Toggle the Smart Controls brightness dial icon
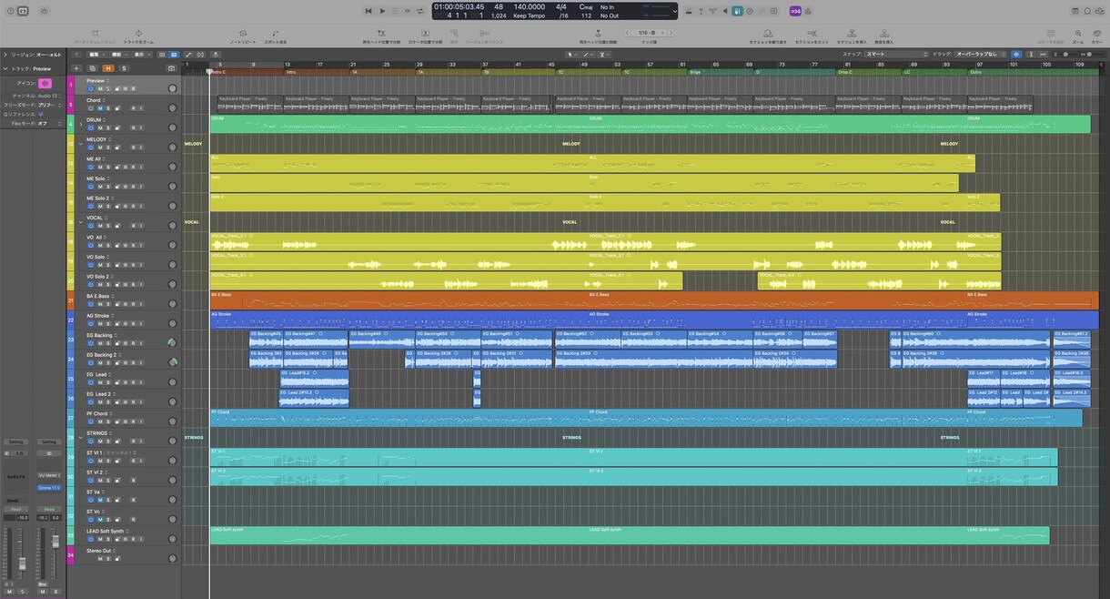The image size is (1110, 599). pos(45,11)
